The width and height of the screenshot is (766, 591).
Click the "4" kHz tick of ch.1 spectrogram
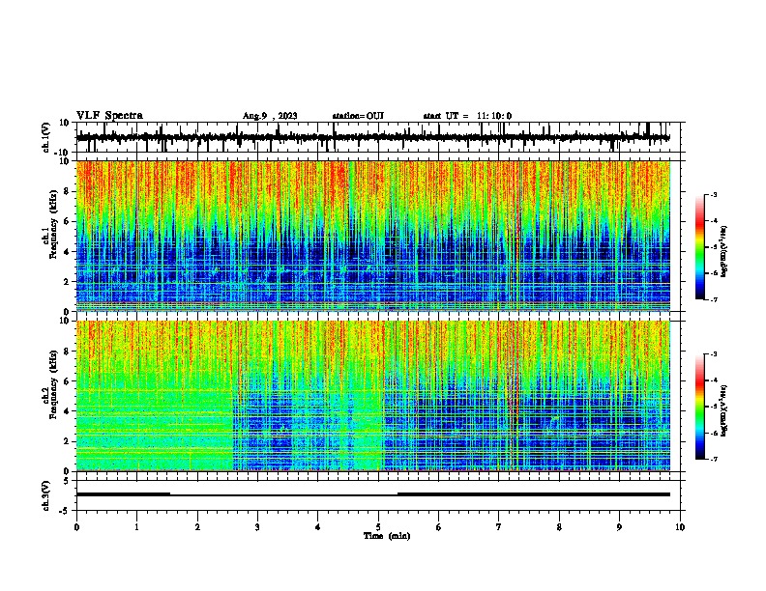(x=67, y=252)
